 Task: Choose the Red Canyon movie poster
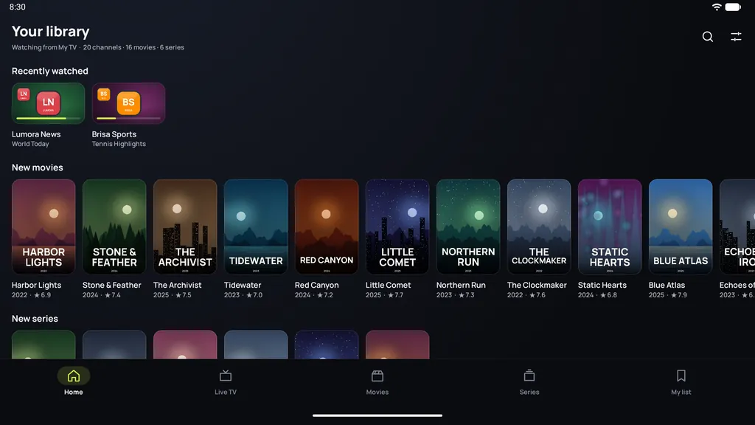click(327, 227)
